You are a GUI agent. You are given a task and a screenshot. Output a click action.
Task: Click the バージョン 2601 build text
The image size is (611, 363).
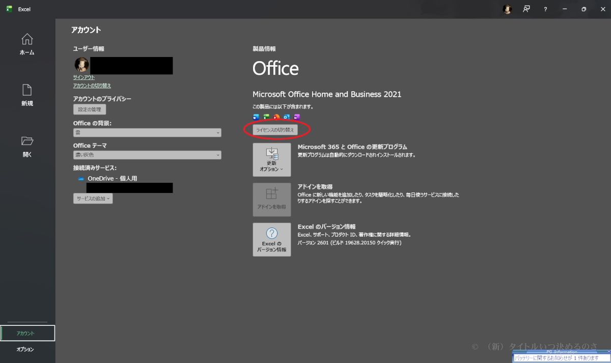point(349,243)
